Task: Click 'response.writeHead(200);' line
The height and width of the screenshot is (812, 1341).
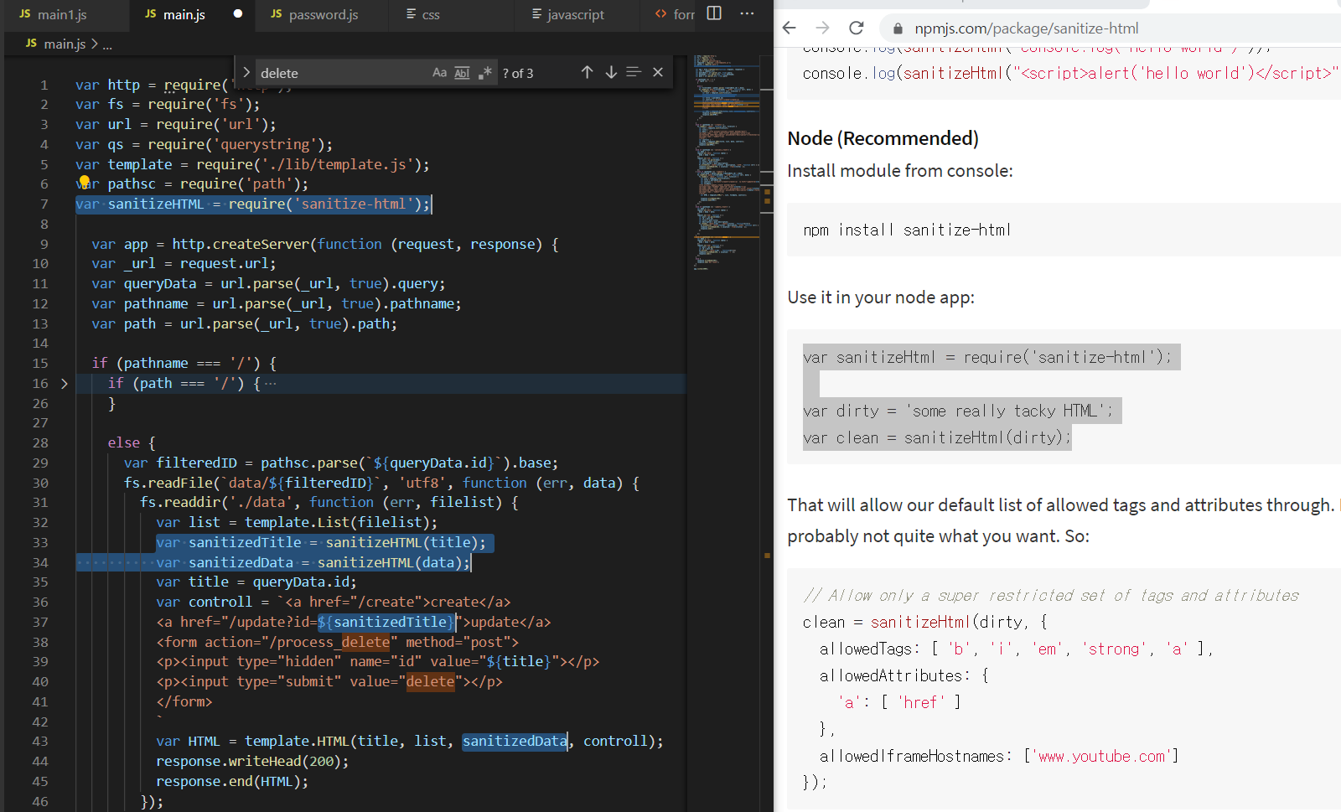Action: (252, 761)
